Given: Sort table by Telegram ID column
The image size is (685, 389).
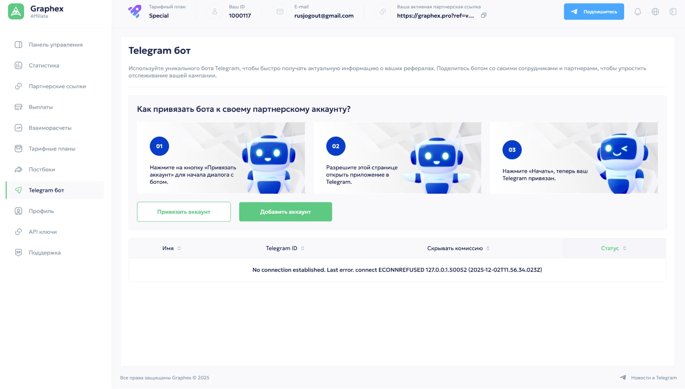Looking at the screenshot, I should (285, 248).
